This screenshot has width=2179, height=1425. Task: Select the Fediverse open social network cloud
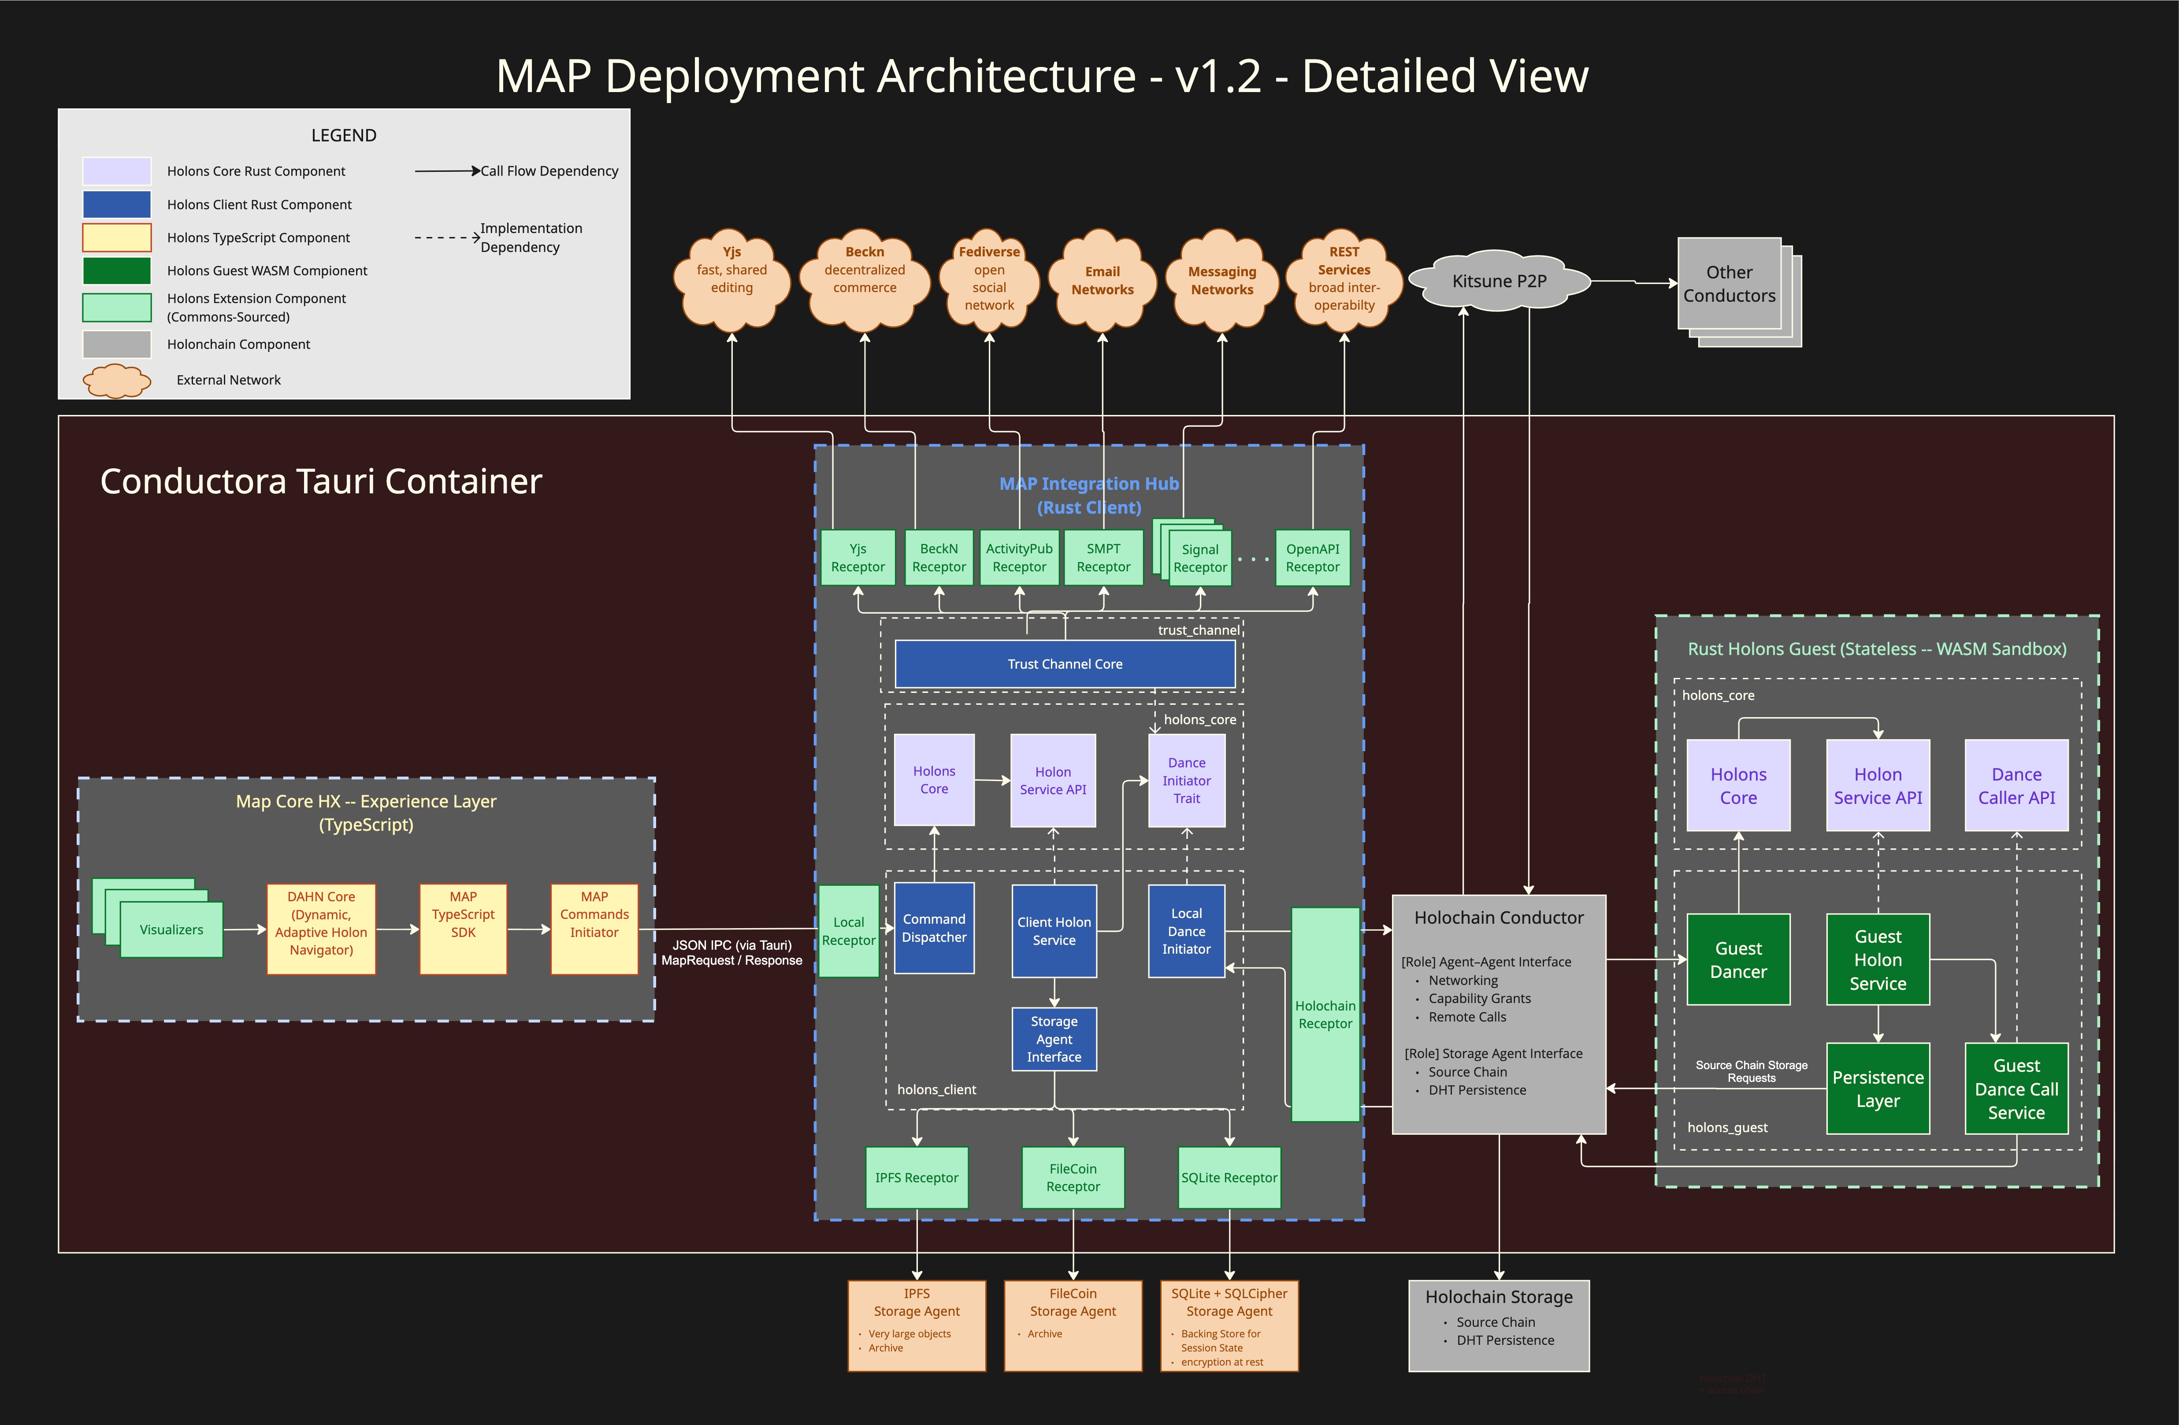click(x=989, y=279)
